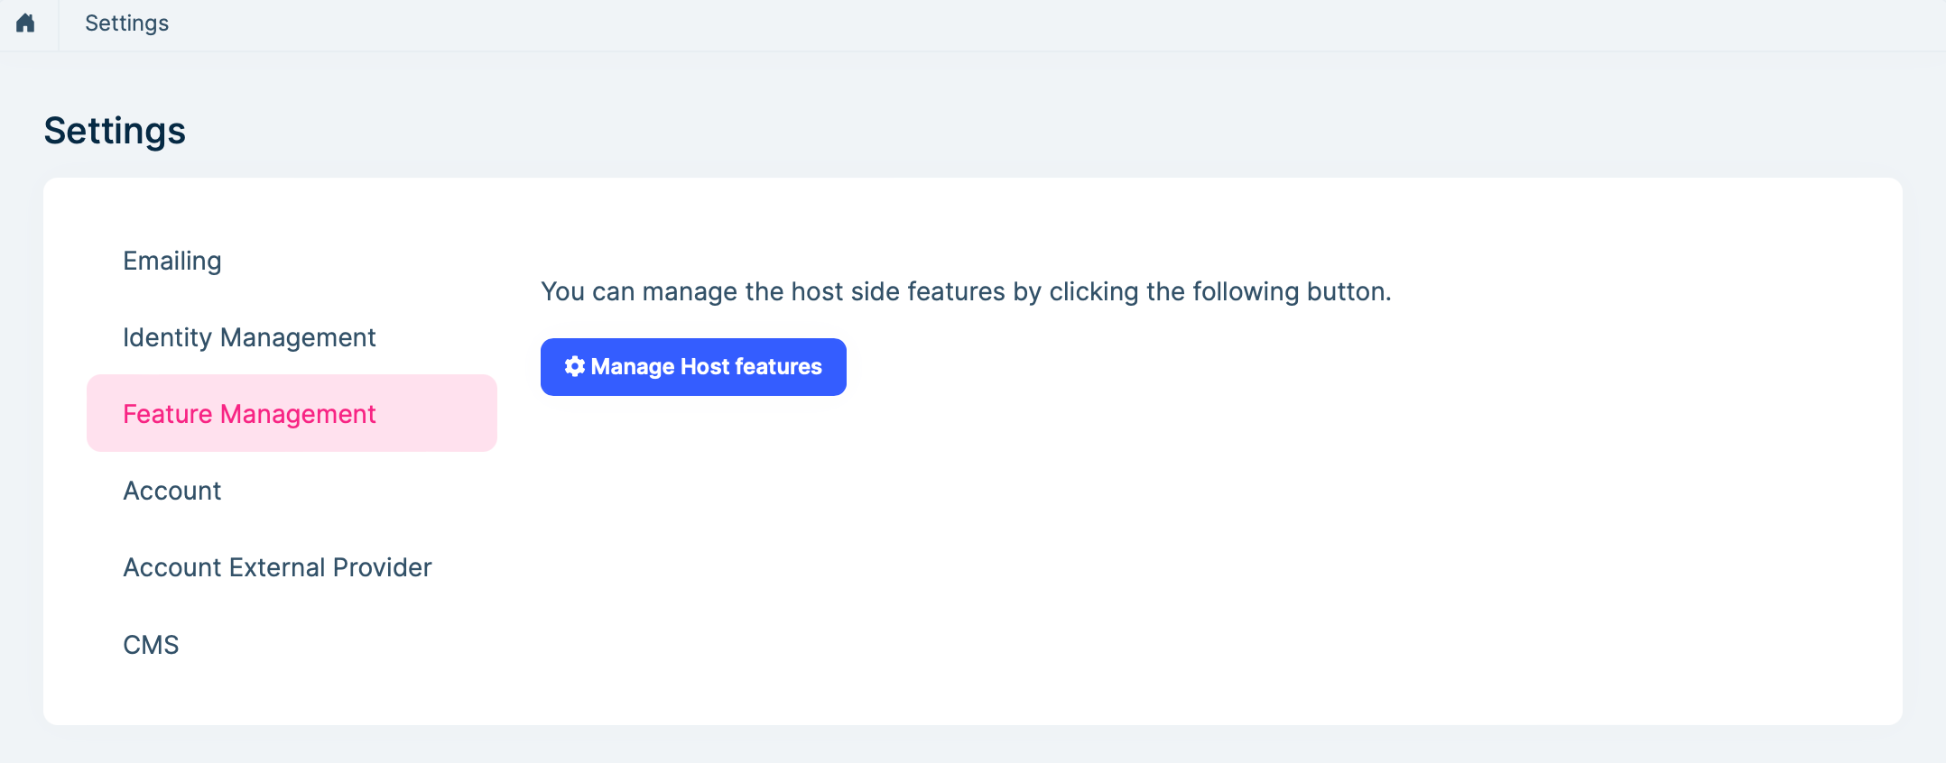Click the highlighted Feature Management entry
1946x763 pixels.
249,413
